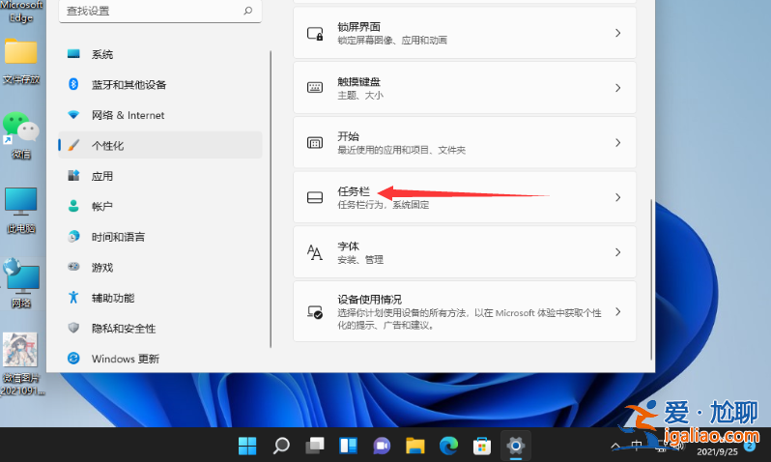Open 帐户 settings category

[159, 206]
